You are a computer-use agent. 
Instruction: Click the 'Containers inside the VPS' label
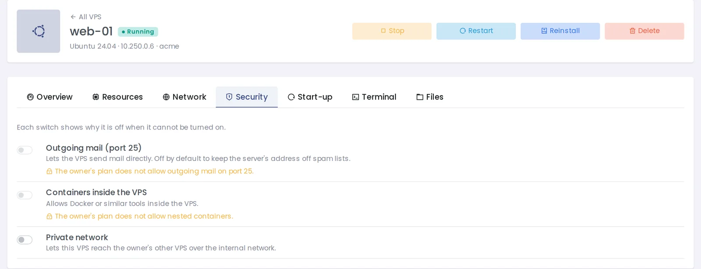tap(96, 192)
